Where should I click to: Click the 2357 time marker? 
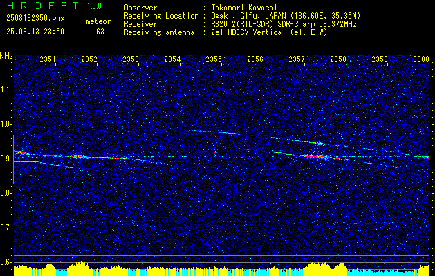[297, 59]
